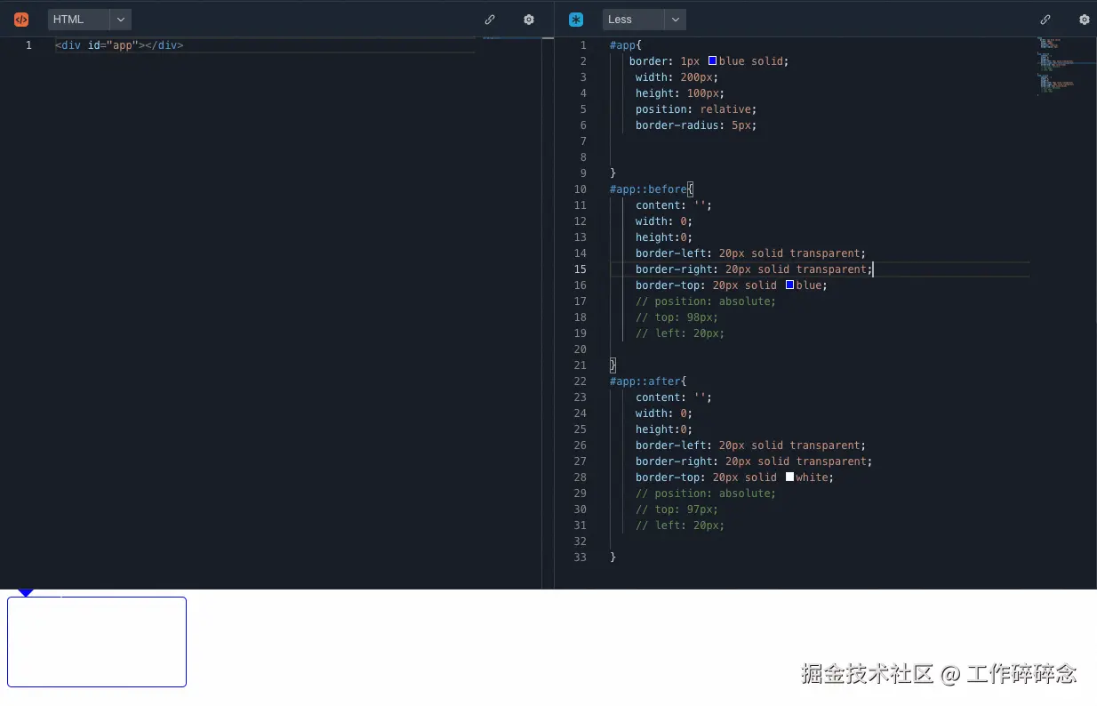Screen dimensions: 1097x706
Task: Click the orange HTML panel logo icon
Action: pyautogui.click(x=21, y=20)
